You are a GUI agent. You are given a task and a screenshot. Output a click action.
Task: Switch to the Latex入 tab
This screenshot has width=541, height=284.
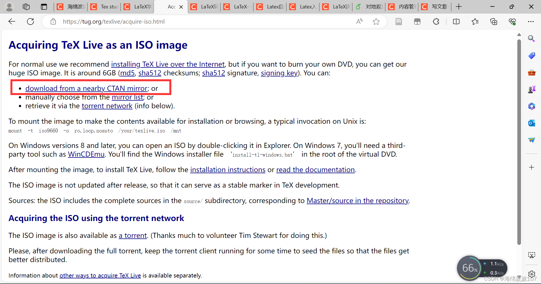click(x=303, y=7)
